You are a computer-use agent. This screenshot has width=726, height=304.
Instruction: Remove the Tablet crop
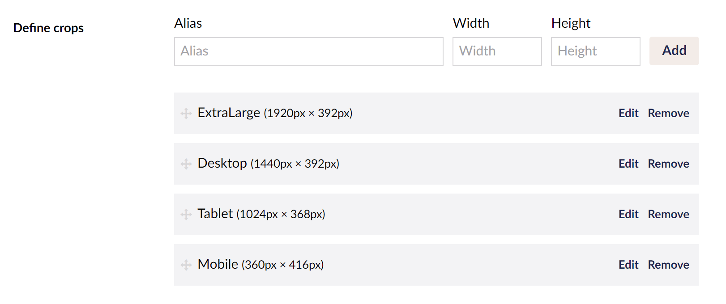click(668, 215)
